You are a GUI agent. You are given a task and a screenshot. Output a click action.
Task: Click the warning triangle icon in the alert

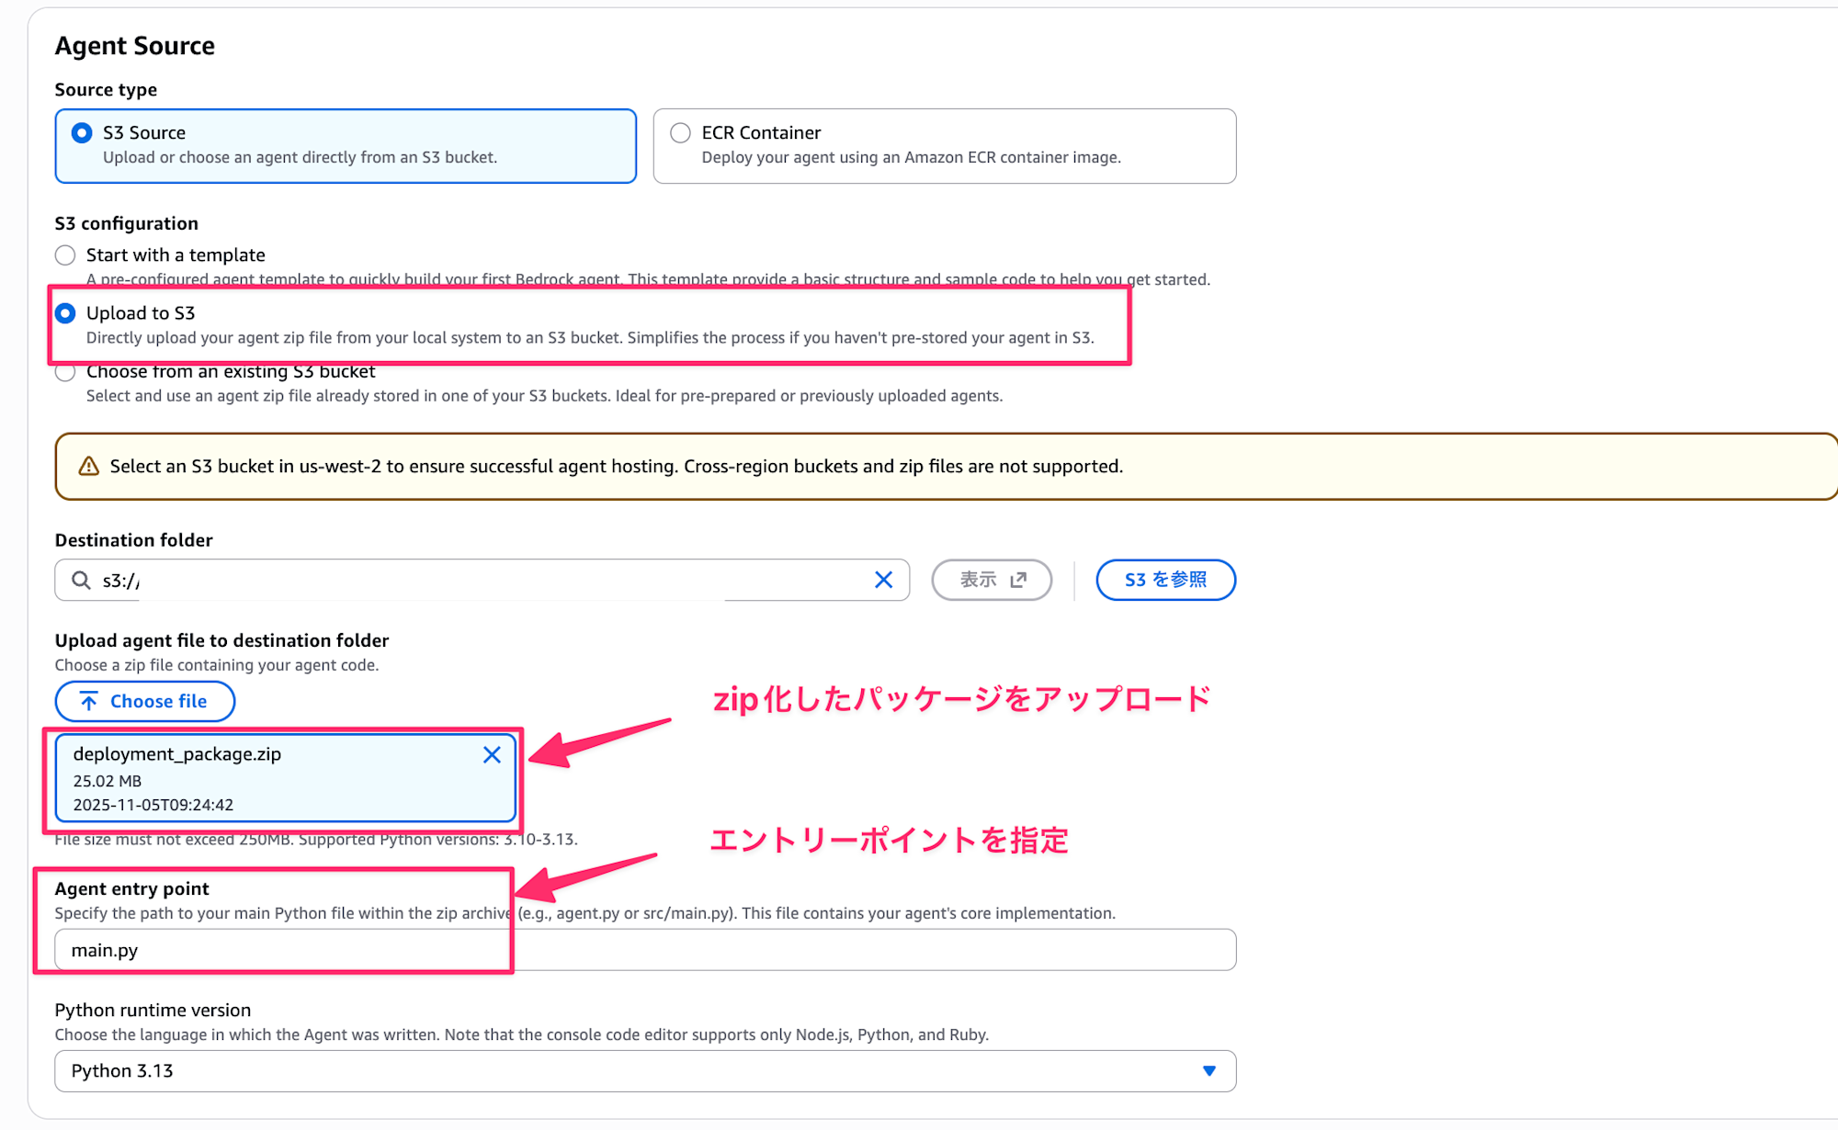click(x=89, y=467)
